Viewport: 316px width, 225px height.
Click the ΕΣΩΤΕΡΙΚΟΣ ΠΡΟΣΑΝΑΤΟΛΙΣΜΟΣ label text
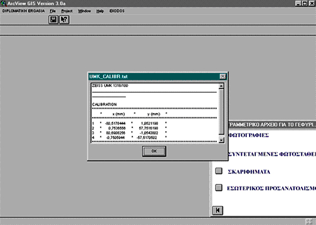[271, 188]
